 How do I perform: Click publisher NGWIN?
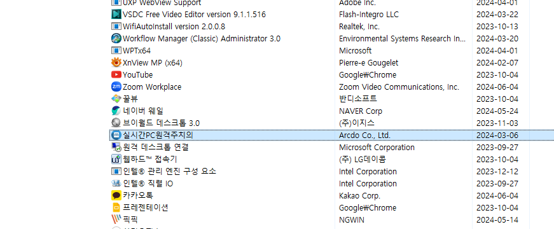(352, 220)
